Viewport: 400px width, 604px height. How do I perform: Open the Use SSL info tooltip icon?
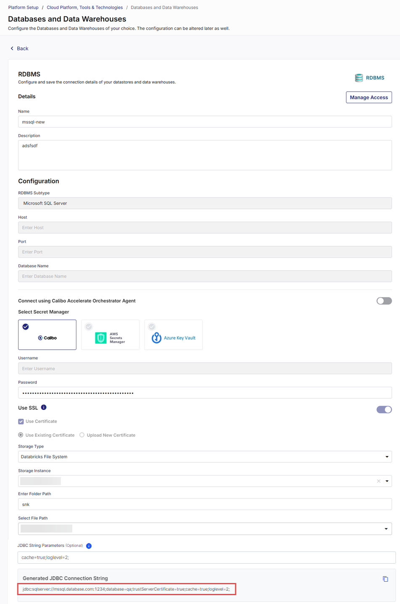click(x=44, y=407)
